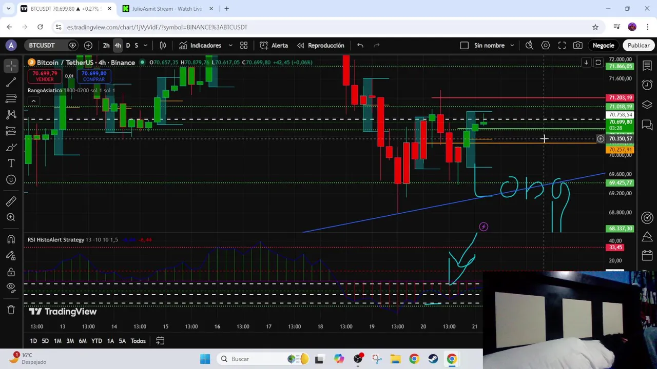This screenshot has height=369, width=657.
Task: Select the D daily timeframe
Action: pyautogui.click(x=128, y=46)
